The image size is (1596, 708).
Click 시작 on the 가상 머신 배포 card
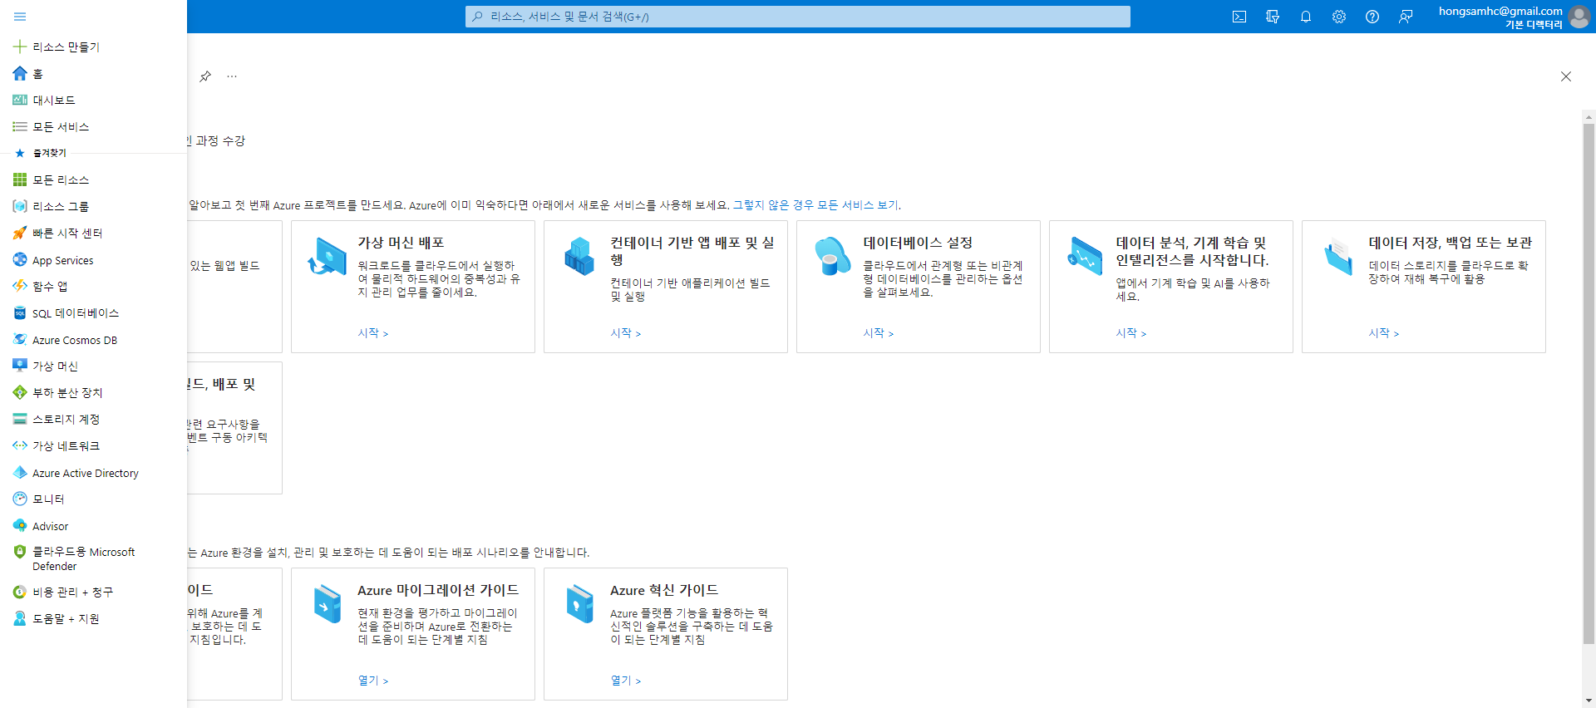[373, 333]
